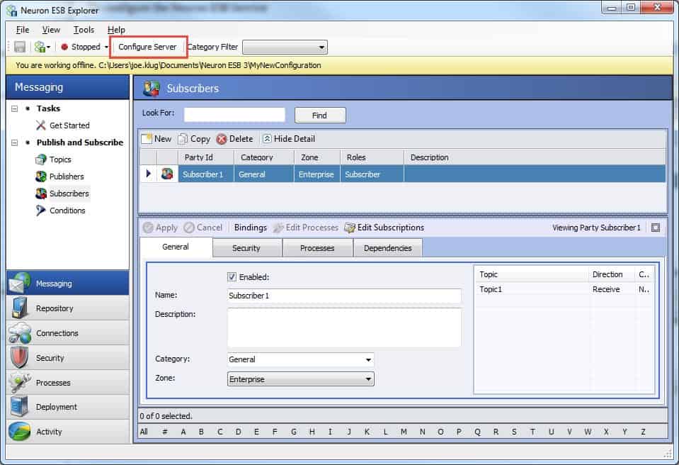This screenshot has width=679, height=465.
Task: Click the Enterprise cell in Subscriber1 row
Action: click(316, 174)
